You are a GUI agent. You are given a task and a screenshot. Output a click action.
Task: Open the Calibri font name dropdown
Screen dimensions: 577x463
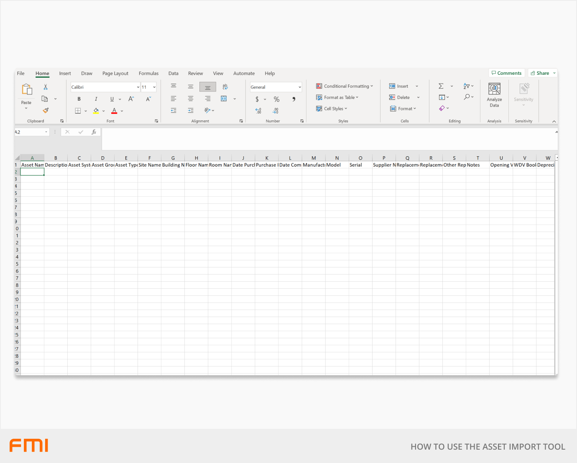click(138, 87)
